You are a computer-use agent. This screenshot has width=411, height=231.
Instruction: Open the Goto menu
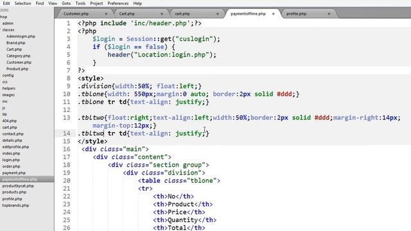pos(66,3)
